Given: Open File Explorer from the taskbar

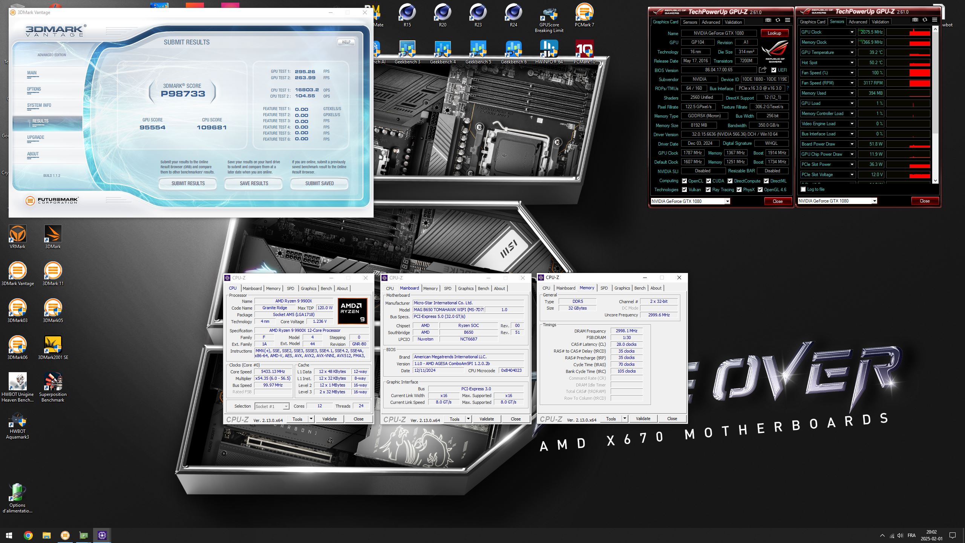Looking at the screenshot, I should 46,535.
